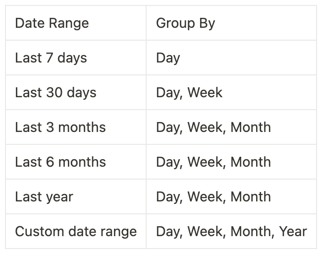Click the Group By column header
The height and width of the screenshot is (254, 323).
[185, 23]
